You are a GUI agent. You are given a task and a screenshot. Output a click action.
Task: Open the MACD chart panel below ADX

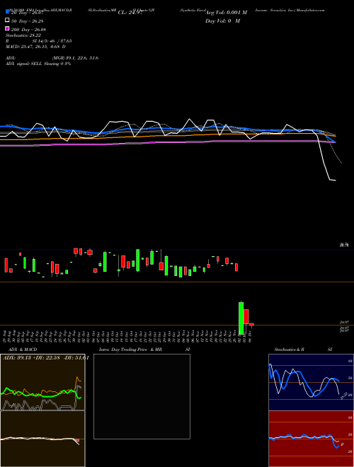click(42, 439)
